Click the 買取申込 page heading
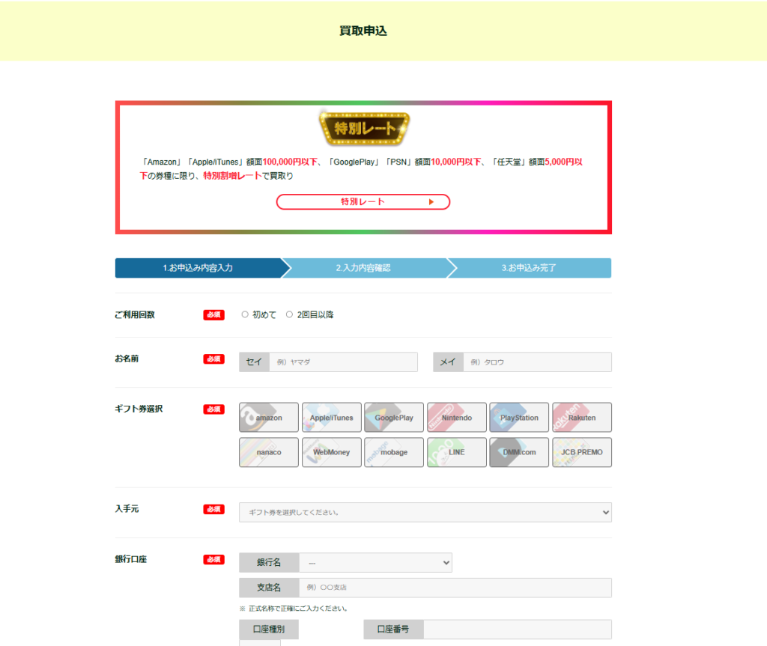The width and height of the screenshot is (767, 646). 363,31
